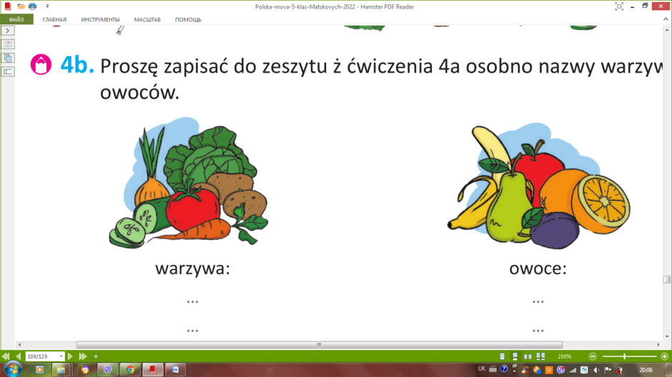This screenshot has width=672, height=377.
Task: Switch to the МАСШТАБ ribbon tab
Action: [147, 20]
